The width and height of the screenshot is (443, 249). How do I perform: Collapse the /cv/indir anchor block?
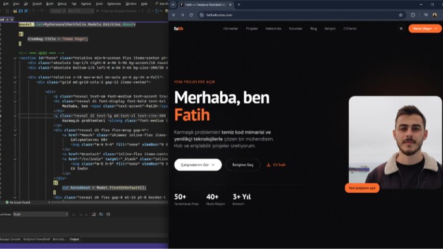pos(15,159)
